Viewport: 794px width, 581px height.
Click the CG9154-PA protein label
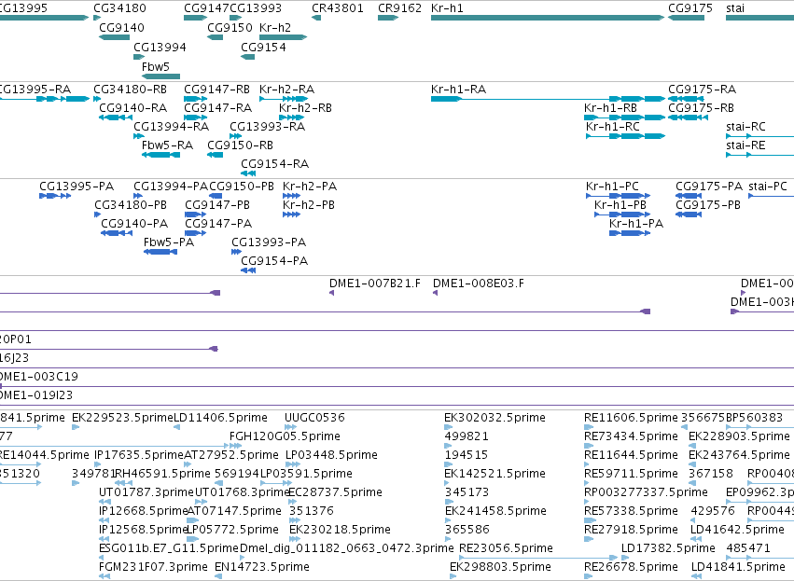point(274,261)
